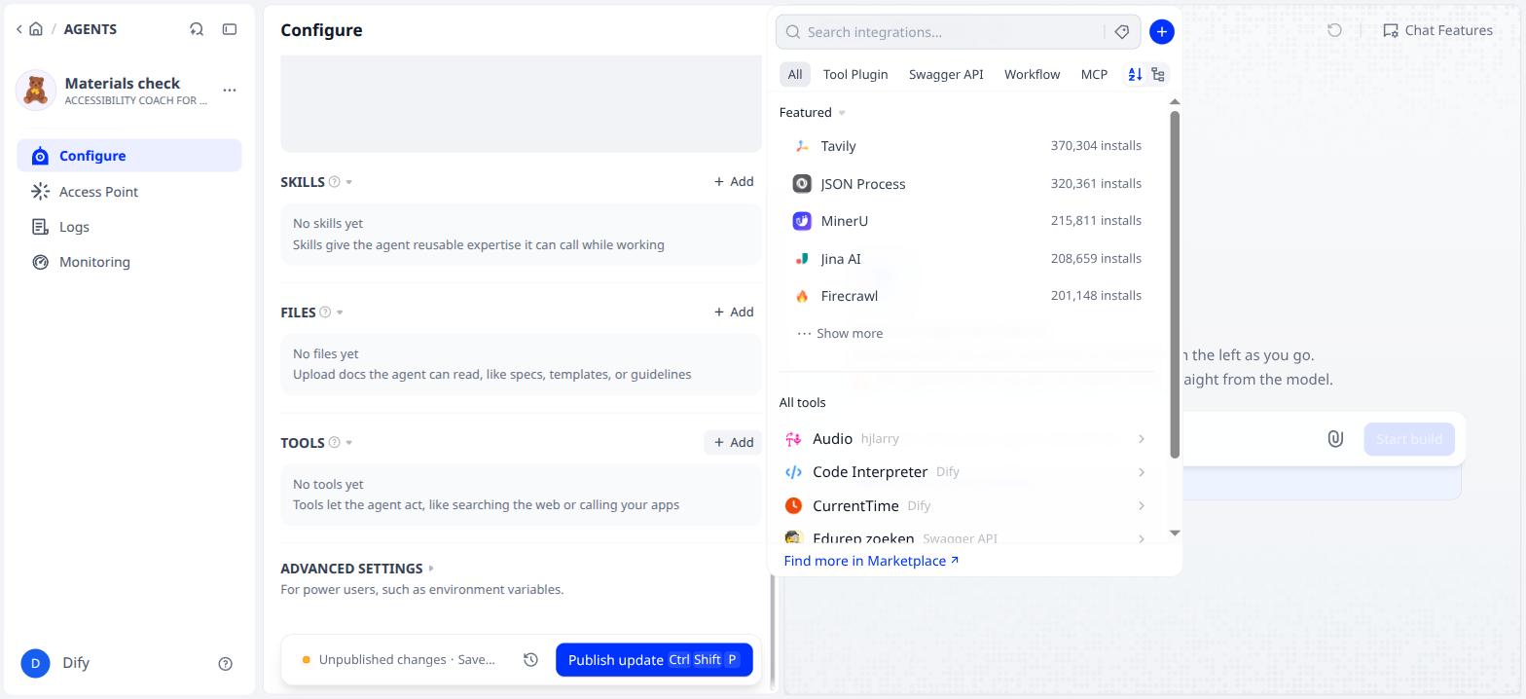
Task: Toggle alphabetical A-Z sort view
Action: point(1135,74)
